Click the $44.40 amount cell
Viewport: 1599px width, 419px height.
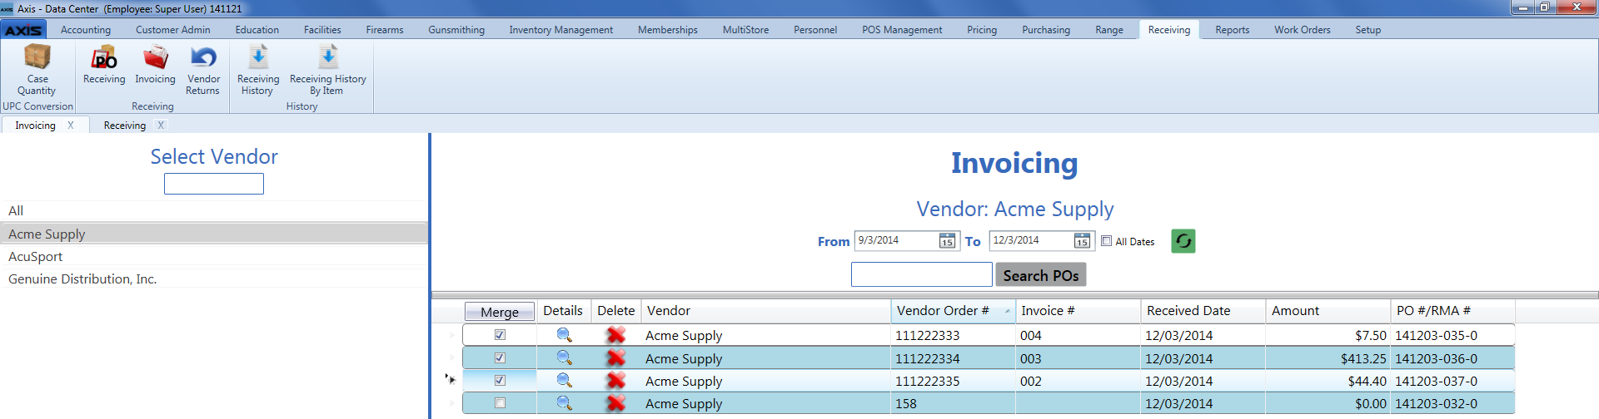pos(1328,382)
